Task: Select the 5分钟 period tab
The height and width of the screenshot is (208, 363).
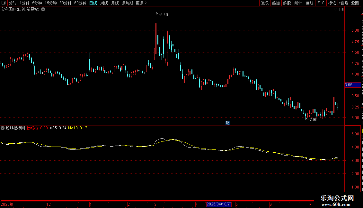Action: click(x=37, y=3)
